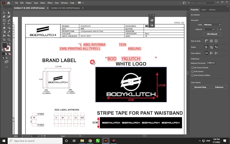Select the Direct Selection tool
This screenshot has height=144, width=230.
click(9, 13)
